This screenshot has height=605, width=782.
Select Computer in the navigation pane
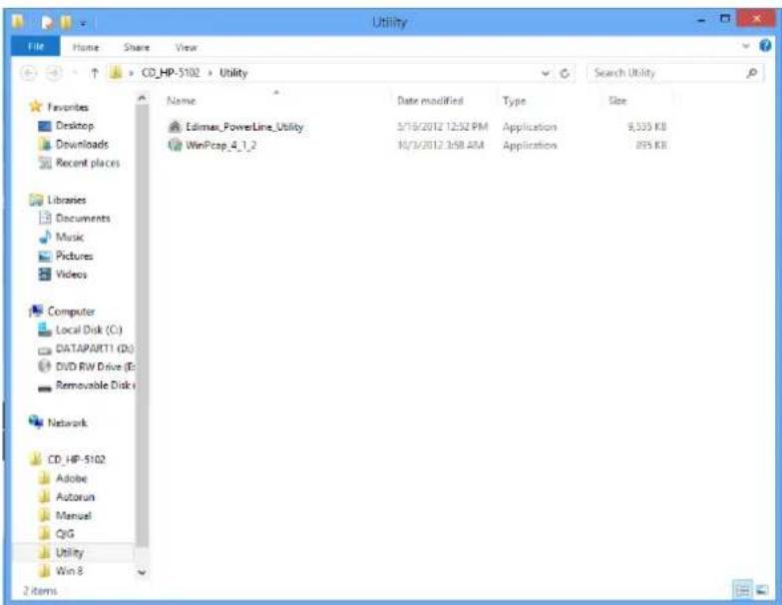pyautogui.click(x=71, y=311)
